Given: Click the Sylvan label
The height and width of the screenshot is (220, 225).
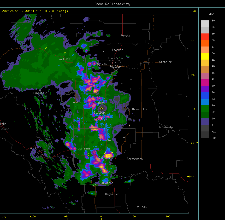Looking at the screenshot, I should (x=102, y=64).
